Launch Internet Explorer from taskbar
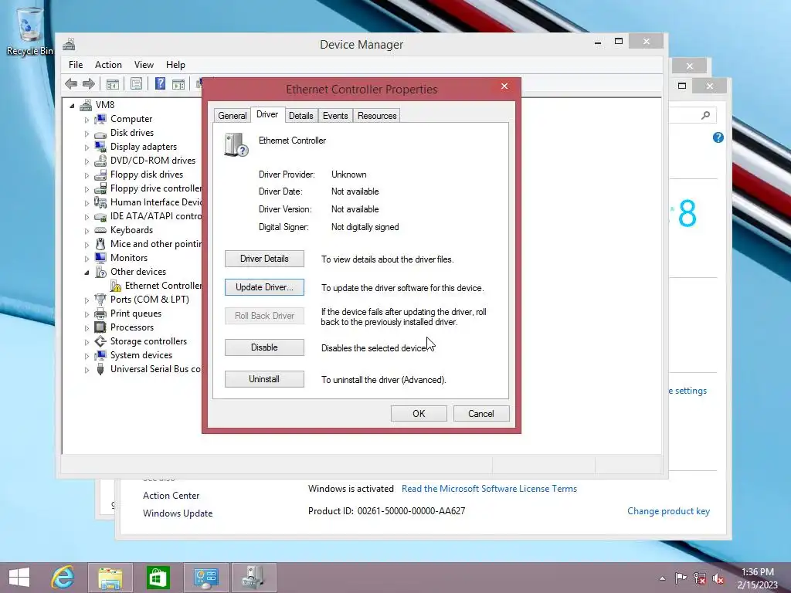 click(63, 578)
